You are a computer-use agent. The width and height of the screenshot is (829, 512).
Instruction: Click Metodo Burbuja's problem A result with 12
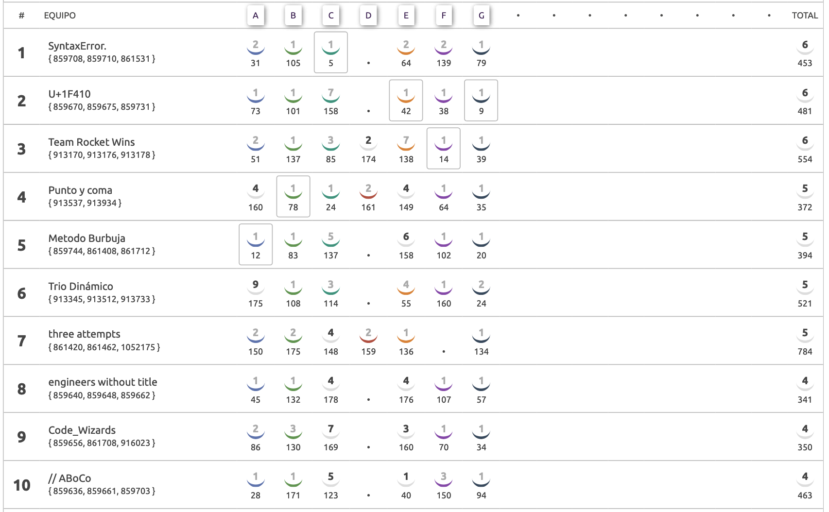coord(256,245)
